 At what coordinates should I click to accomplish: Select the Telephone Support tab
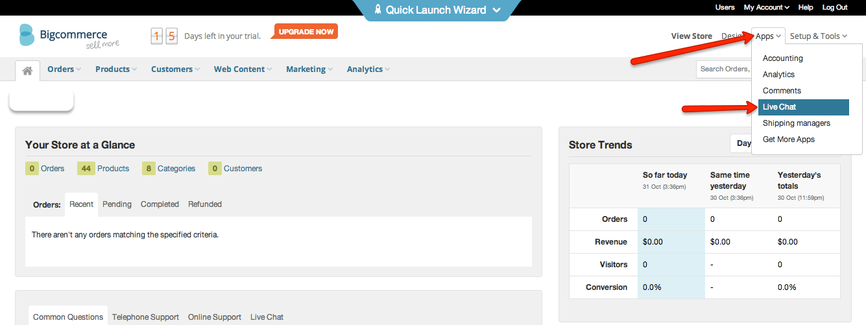(145, 317)
